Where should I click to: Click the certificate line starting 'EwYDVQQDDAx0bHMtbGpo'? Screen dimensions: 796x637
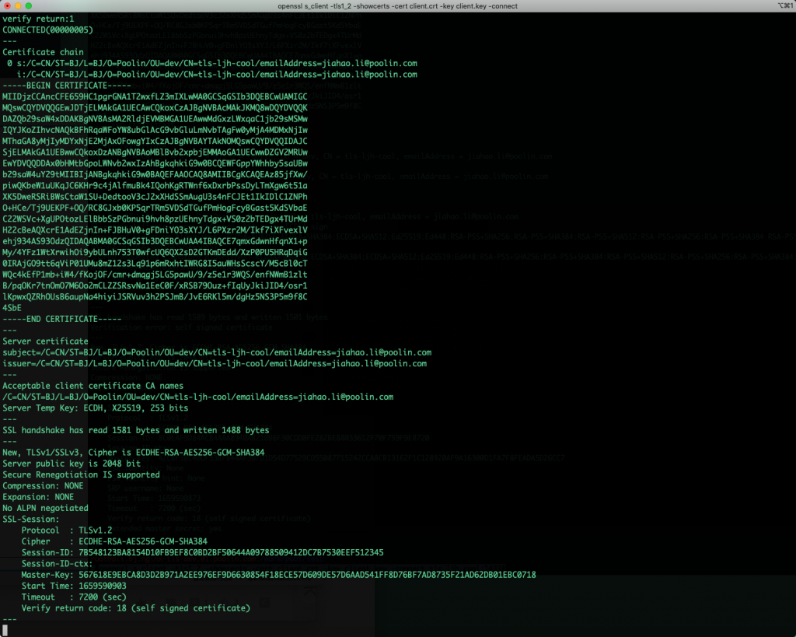(x=155, y=163)
